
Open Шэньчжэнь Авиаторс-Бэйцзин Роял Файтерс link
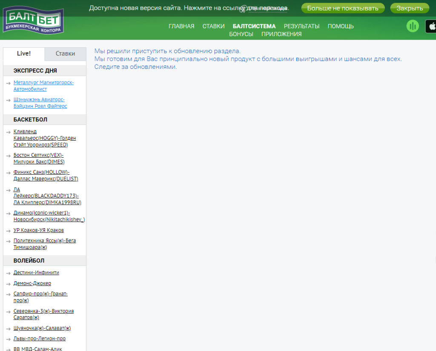click(40, 103)
